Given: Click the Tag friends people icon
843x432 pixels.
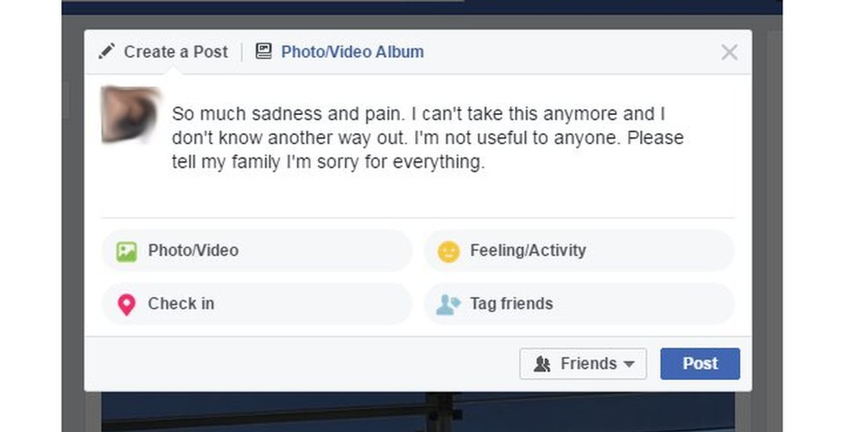Looking at the screenshot, I should (448, 304).
